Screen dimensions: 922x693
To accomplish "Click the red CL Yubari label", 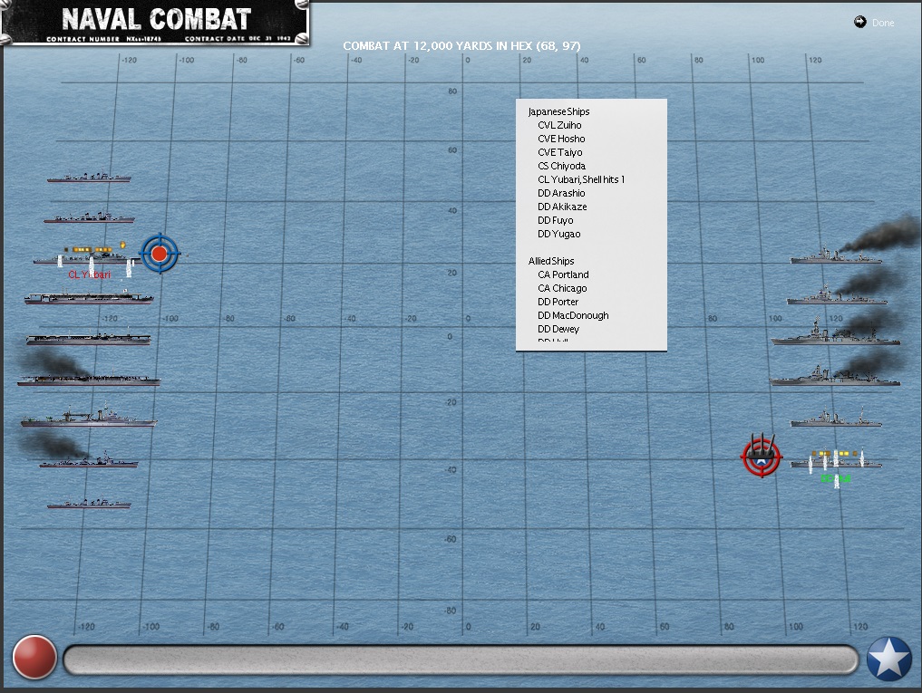I will click(x=90, y=274).
